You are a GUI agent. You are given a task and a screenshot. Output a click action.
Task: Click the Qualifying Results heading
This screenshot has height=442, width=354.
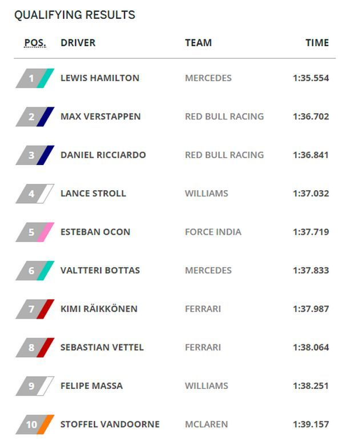pos(75,15)
